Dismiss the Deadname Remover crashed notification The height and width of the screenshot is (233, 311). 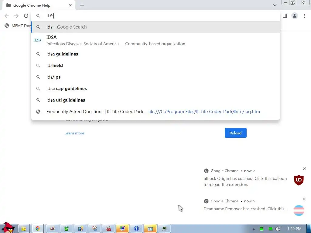coord(304,199)
